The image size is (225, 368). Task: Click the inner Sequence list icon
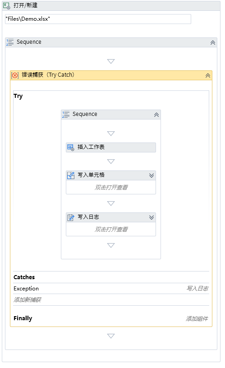(66, 114)
